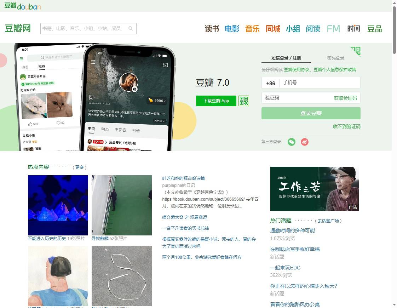This screenshot has width=397, height=308.
Task: Open the 时间 section
Action: point(353,29)
